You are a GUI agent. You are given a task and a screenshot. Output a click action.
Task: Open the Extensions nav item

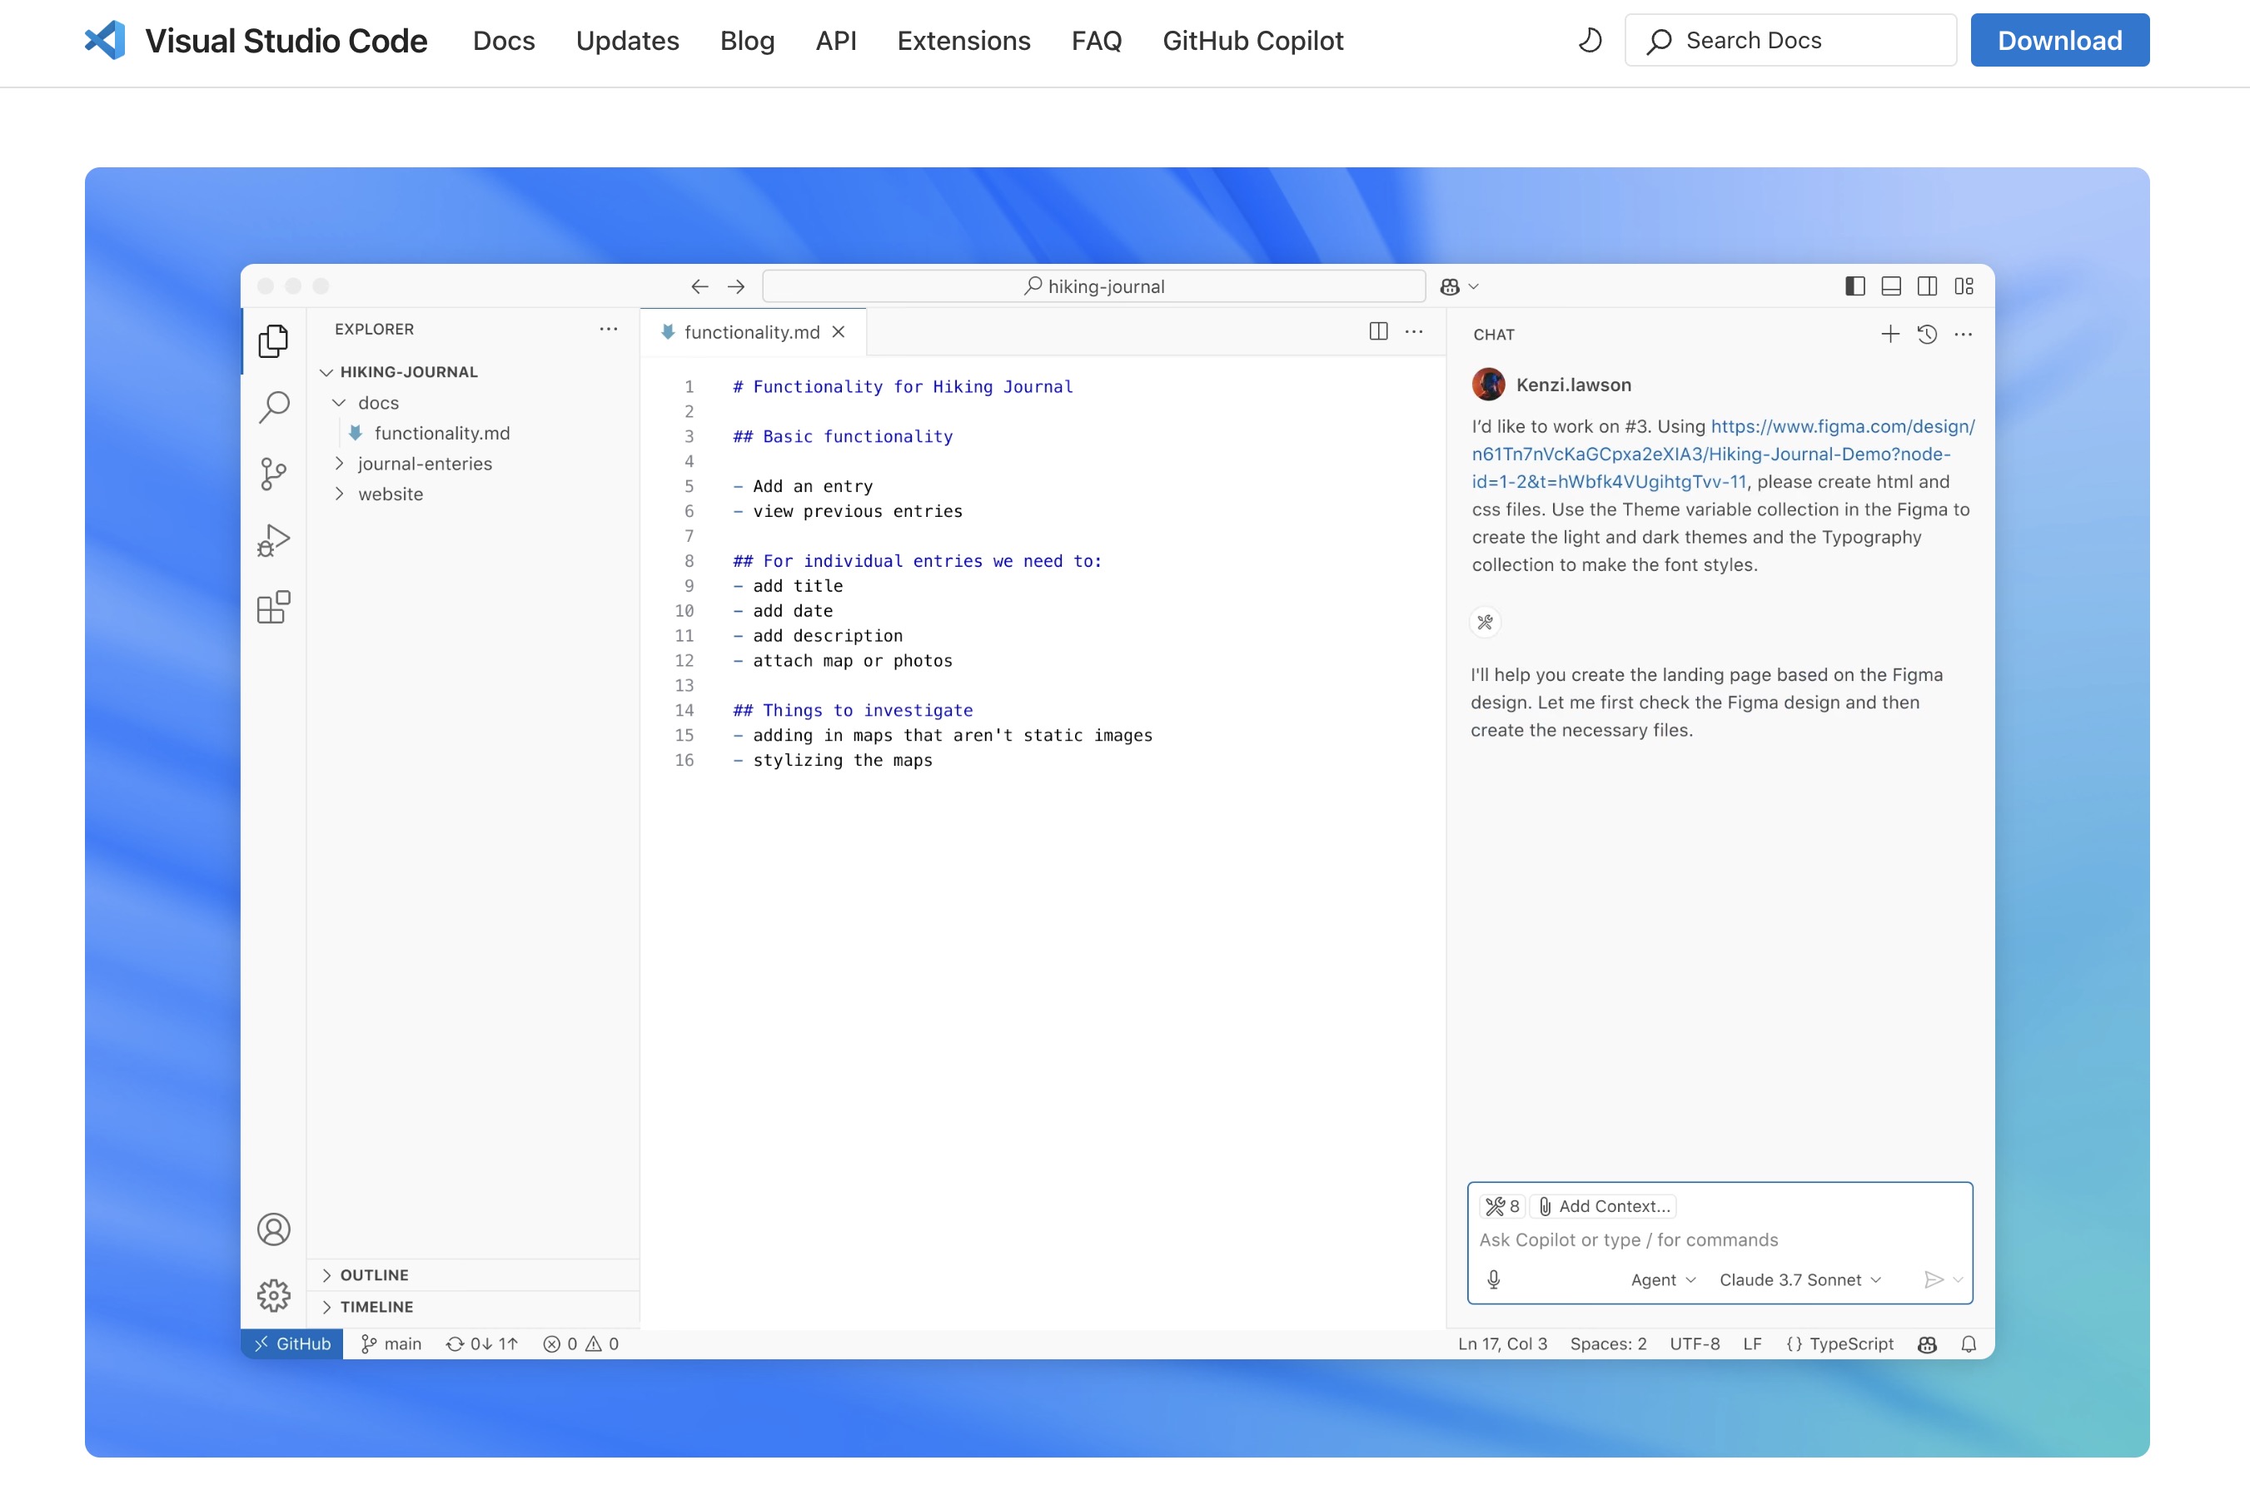pos(963,41)
